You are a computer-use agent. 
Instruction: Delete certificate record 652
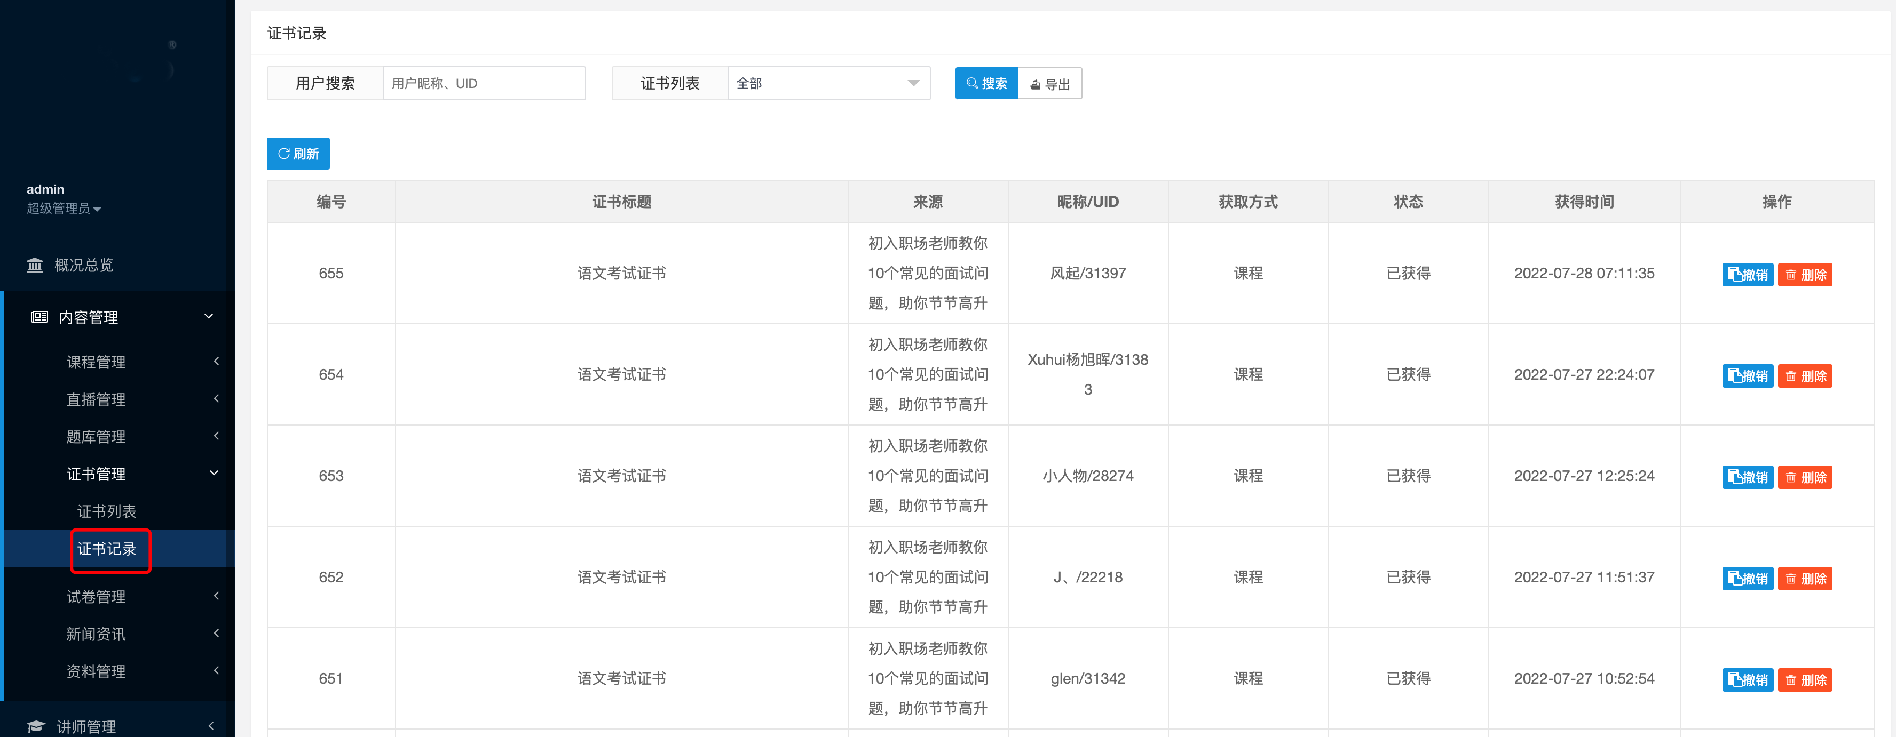tap(1805, 579)
